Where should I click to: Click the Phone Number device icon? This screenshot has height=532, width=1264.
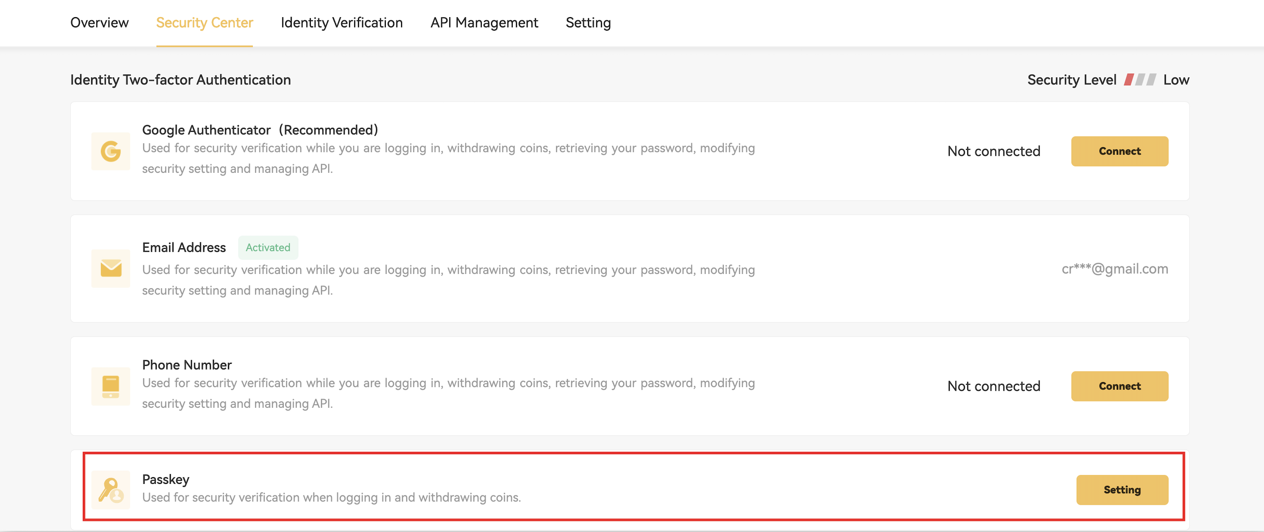[110, 386]
